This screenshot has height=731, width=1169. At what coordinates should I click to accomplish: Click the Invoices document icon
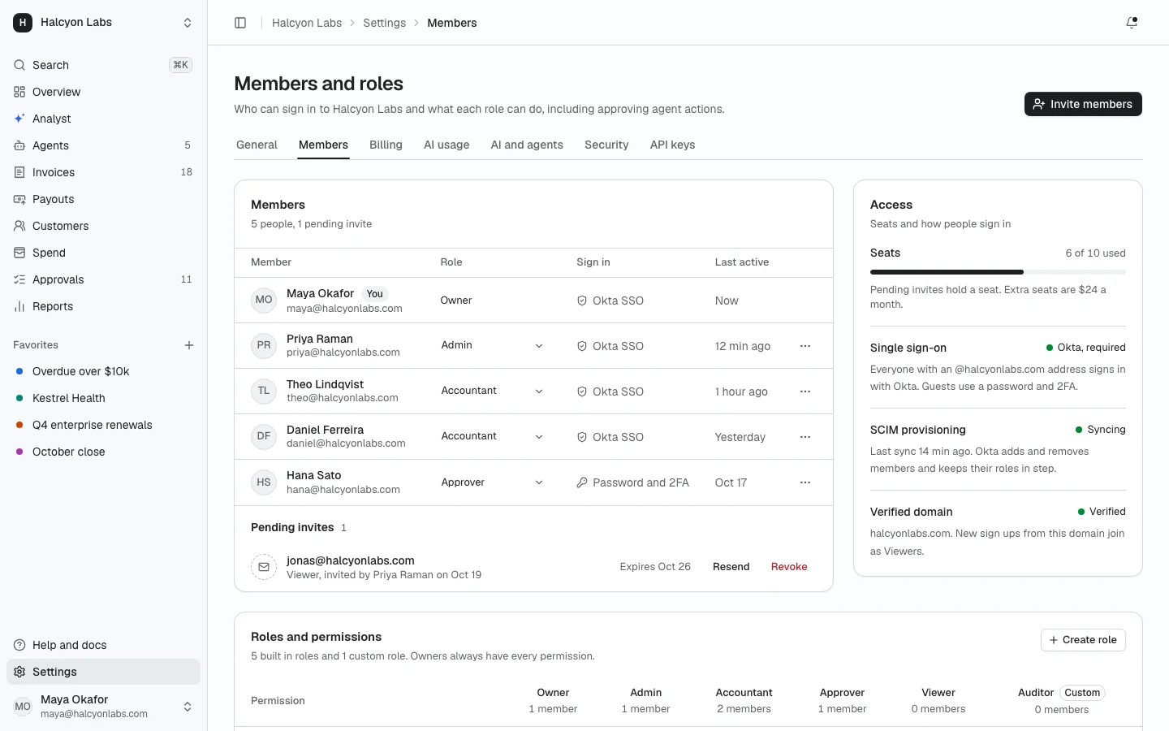19,172
